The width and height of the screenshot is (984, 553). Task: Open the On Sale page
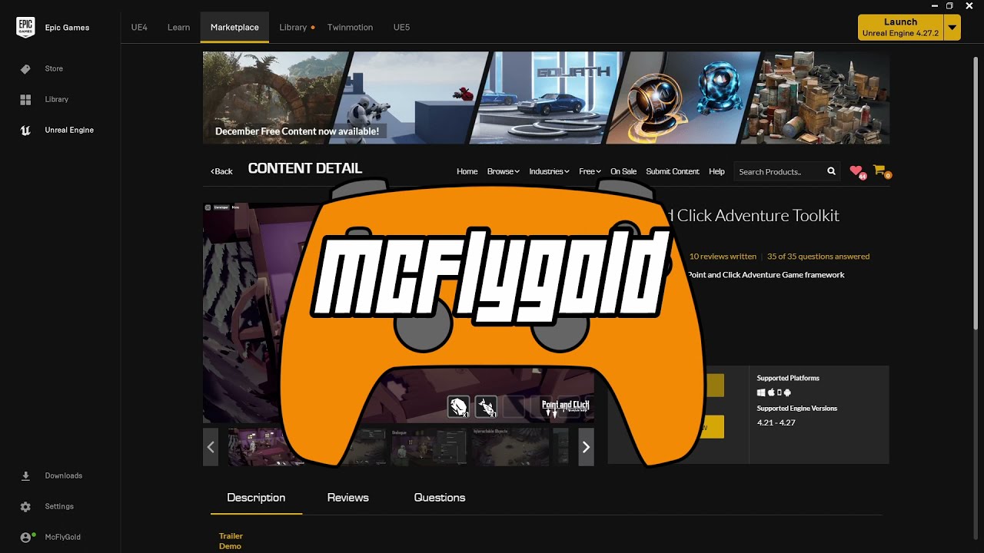[x=623, y=171]
